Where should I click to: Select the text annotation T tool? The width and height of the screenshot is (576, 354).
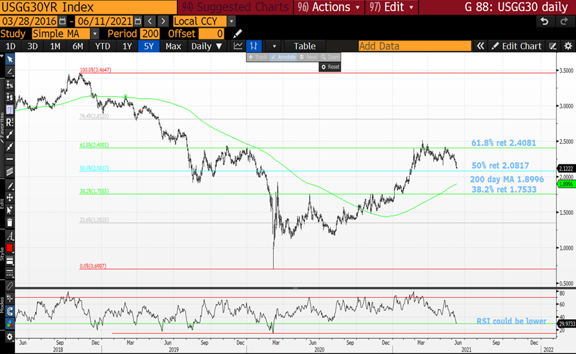(10, 110)
